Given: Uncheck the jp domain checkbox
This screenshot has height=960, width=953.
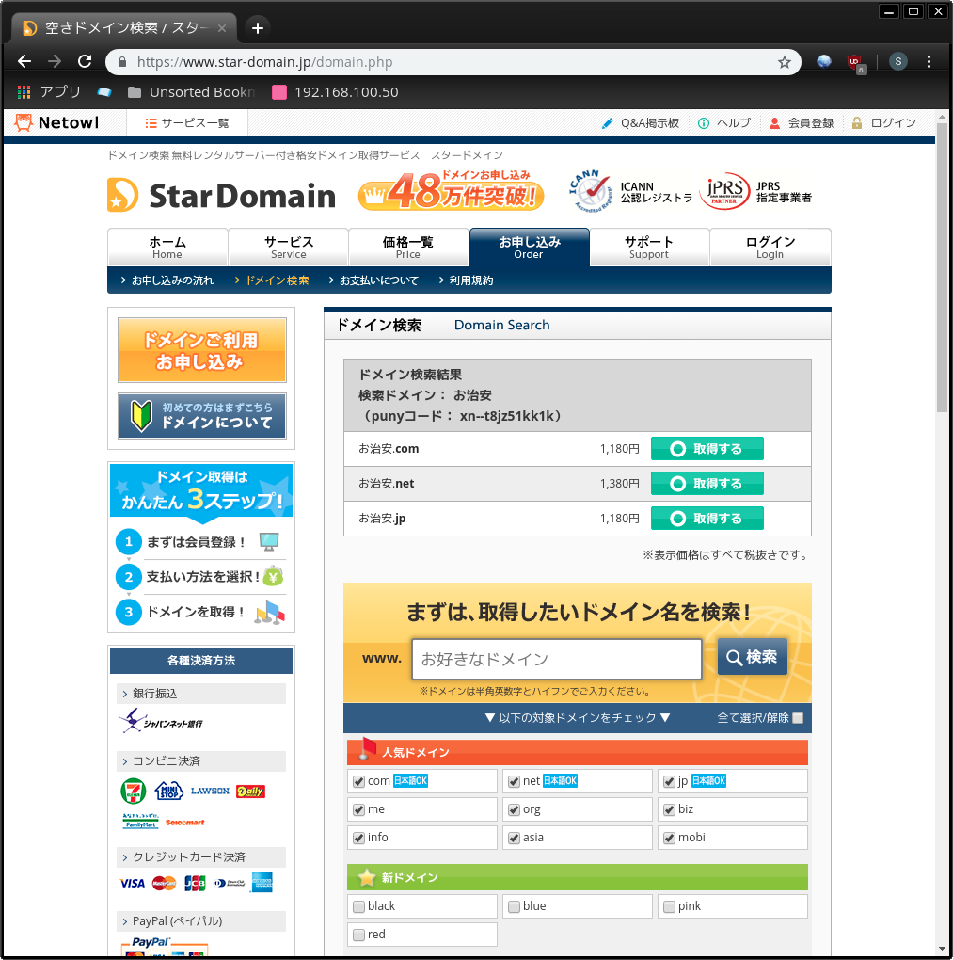Looking at the screenshot, I should coord(669,782).
